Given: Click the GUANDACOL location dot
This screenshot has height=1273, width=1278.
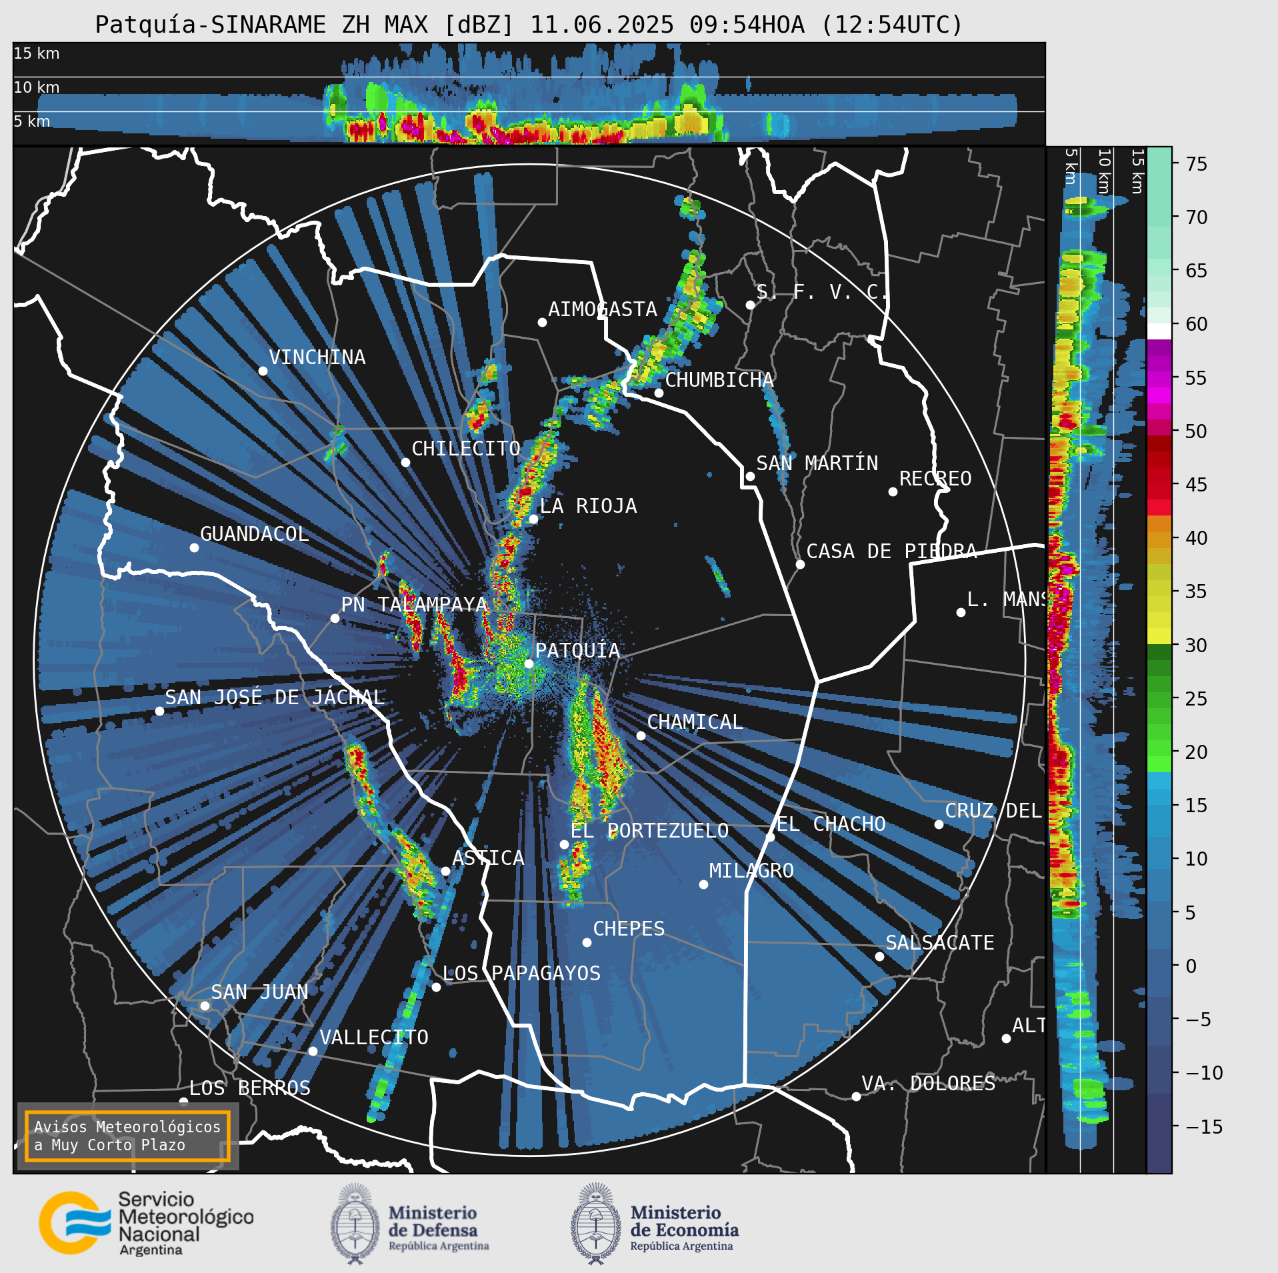Looking at the screenshot, I should pos(194,547).
